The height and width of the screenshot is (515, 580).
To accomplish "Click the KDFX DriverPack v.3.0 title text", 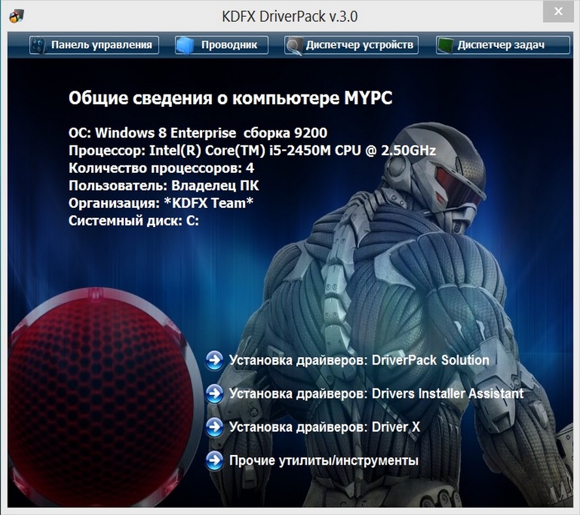I will pyautogui.click(x=289, y=17).
